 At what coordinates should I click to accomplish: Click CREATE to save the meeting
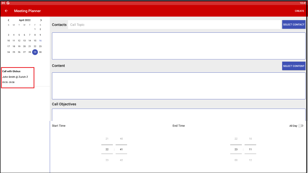(299, 11)
